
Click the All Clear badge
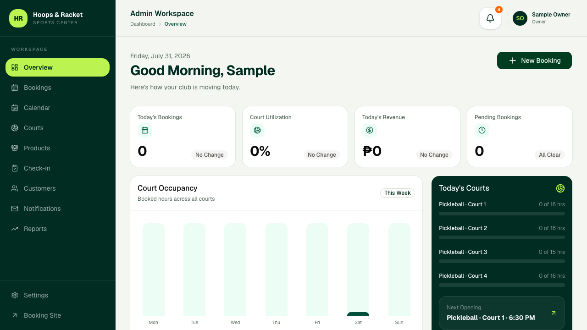coord(550,155)
